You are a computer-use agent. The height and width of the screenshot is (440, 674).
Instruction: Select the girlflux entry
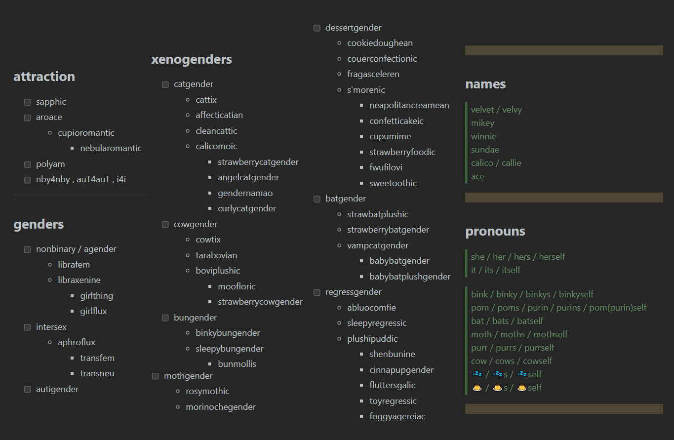click(93, 311)
